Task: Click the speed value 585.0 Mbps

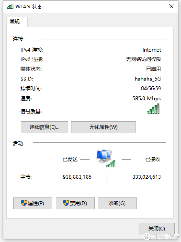Action: pyautogui.click(x=147, y=98)
